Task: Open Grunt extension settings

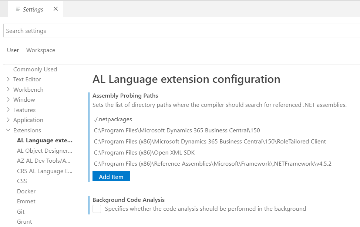Action: [24, 222]
